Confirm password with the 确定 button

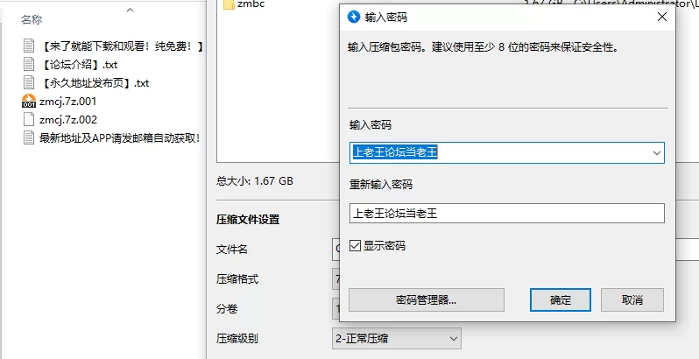tap(561, 299)
